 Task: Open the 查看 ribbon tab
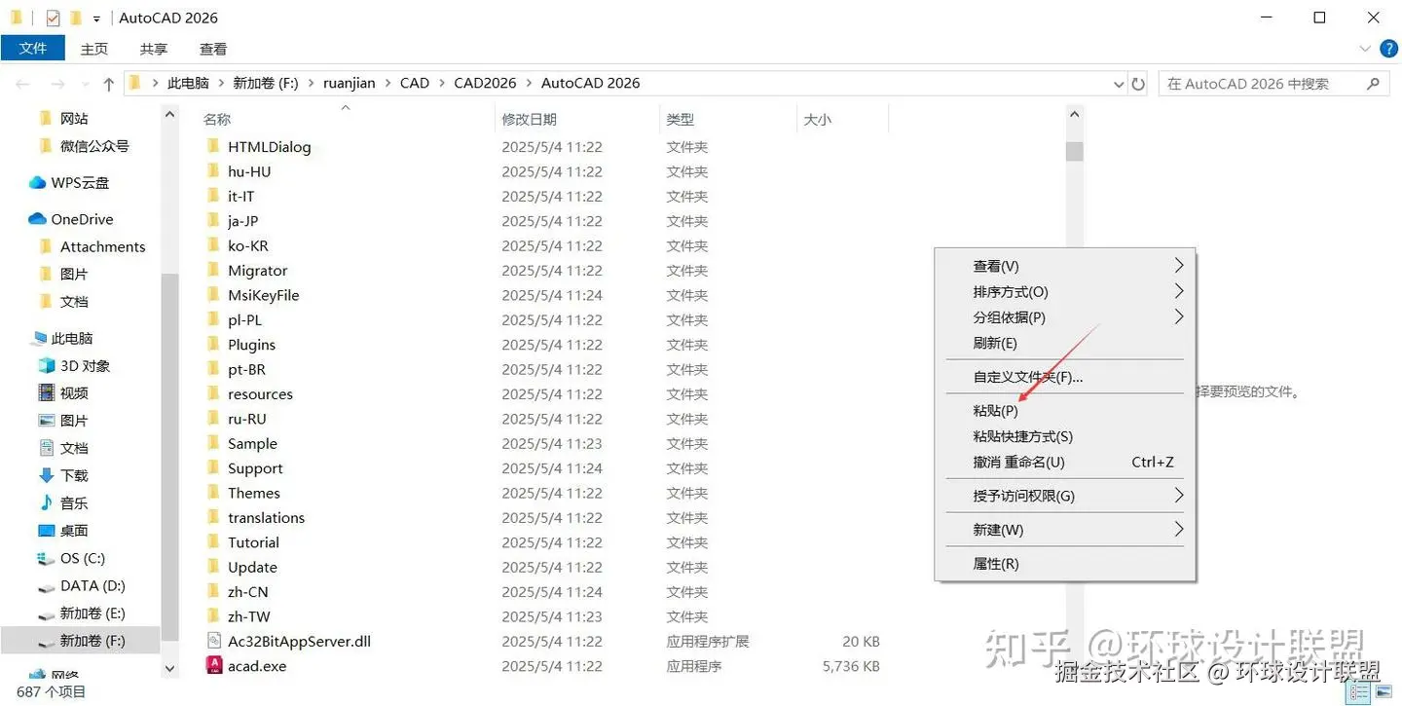click(x=213, y=49)
